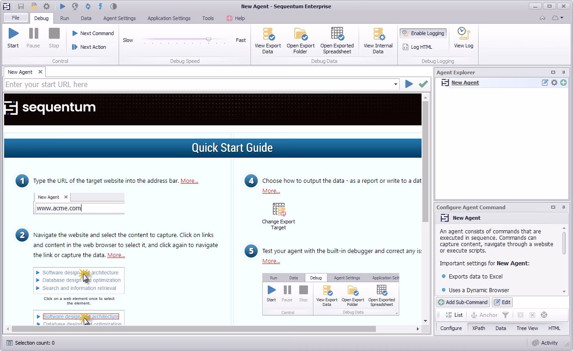This screenshot has height=351, width=573.
Task: Click the More link in step 1
Action: click(189, 181)
